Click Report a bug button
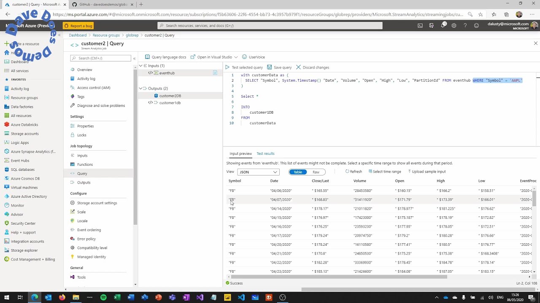Screen dimensions: 540x303 (x=78, y=26)
